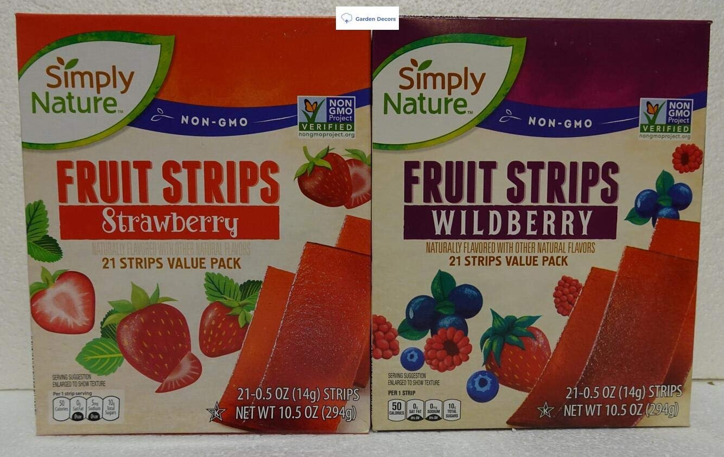Click the red FRUIT STRIPS title text

point(168,182)
